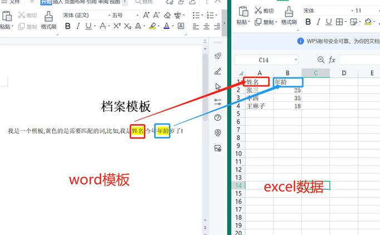The height and width of the screenshot is (235, 380).
Task: Select the cell containing 张三
Action: (x=259, y=90)
